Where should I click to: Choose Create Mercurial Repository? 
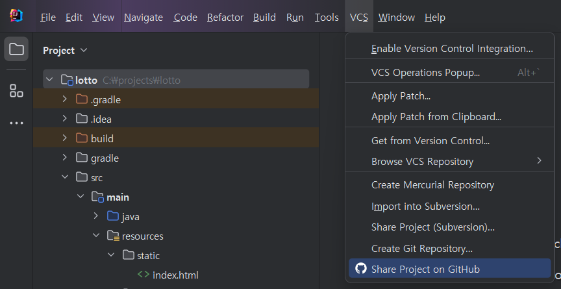(450, 185)
